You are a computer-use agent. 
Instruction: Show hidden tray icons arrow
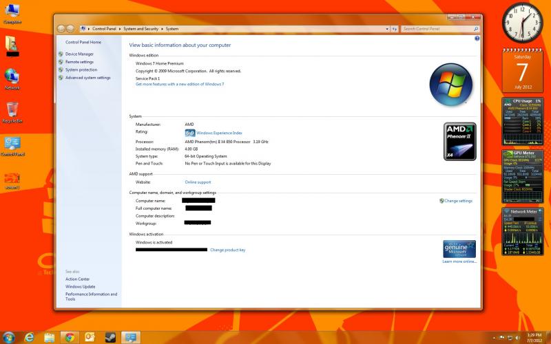(494, 338)
